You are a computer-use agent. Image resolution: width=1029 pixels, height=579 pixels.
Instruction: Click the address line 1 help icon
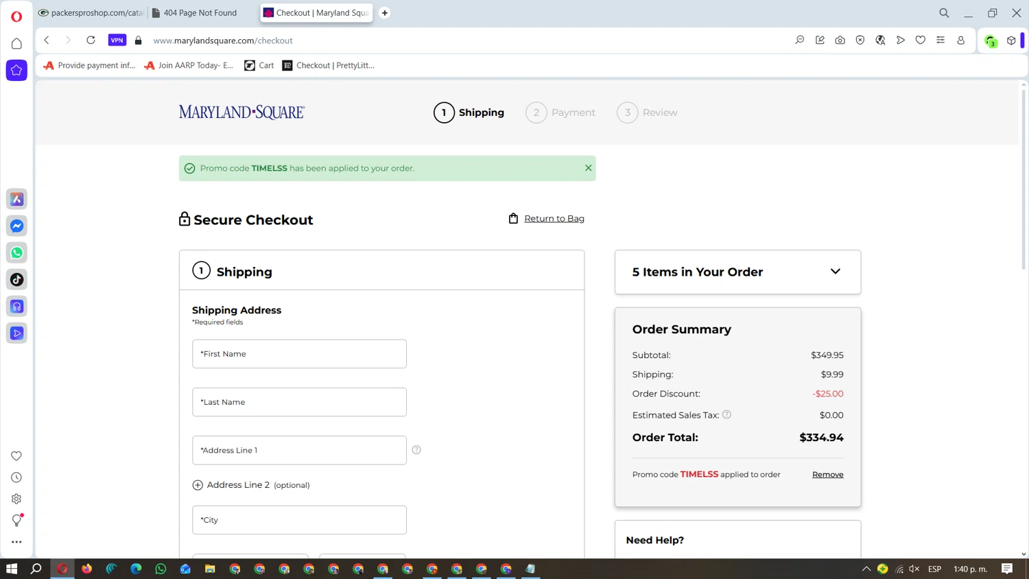[x=416, y=450]
